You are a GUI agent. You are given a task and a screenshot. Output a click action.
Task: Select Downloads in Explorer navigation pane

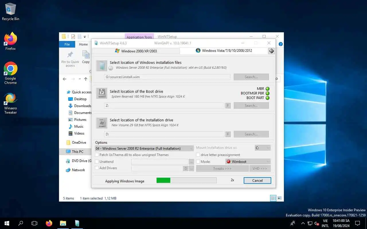[x=79, y=106]
